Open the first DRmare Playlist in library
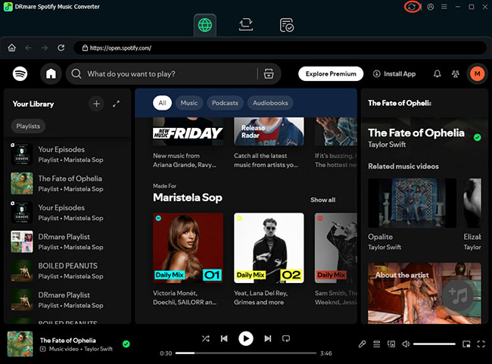 tap(67, 241)
